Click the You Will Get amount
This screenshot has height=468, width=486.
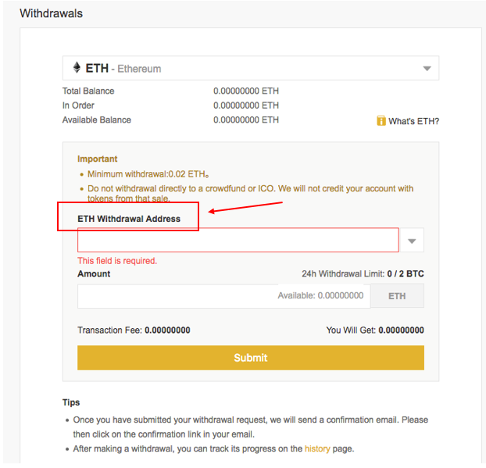coord(401,330)
